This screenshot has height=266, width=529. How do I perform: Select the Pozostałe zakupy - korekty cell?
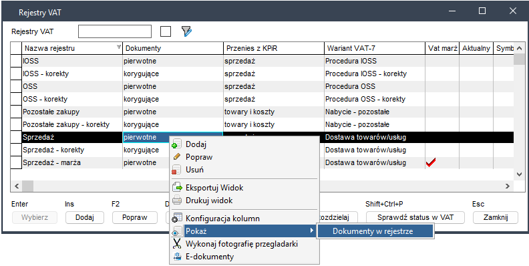72,124
